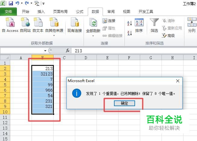Click the Undo arrow icon
The height and width of the screenshot is (141, 197).
click(17, 3)
